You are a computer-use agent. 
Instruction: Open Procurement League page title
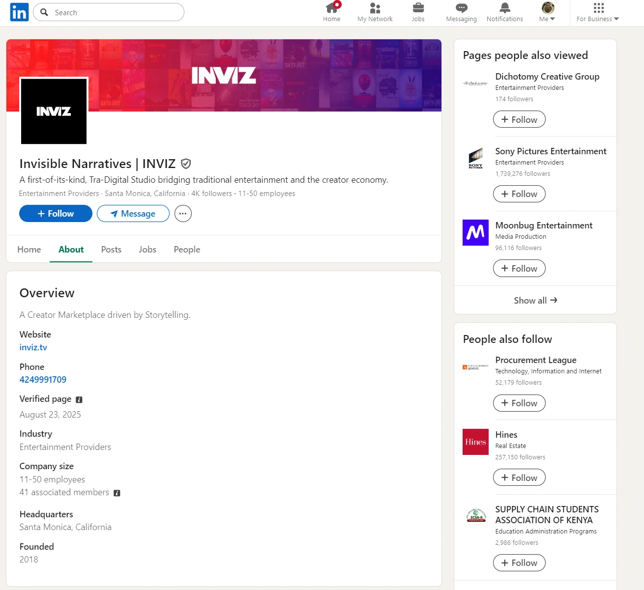tap(536, 360)
